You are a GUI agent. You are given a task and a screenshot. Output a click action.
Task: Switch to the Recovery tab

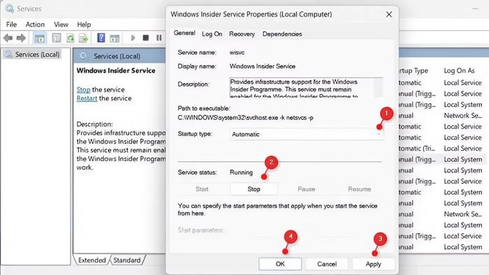242,34
